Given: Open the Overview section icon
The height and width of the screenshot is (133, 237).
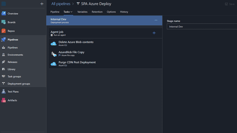Looking at the screenshot, I should coord(3,13).
